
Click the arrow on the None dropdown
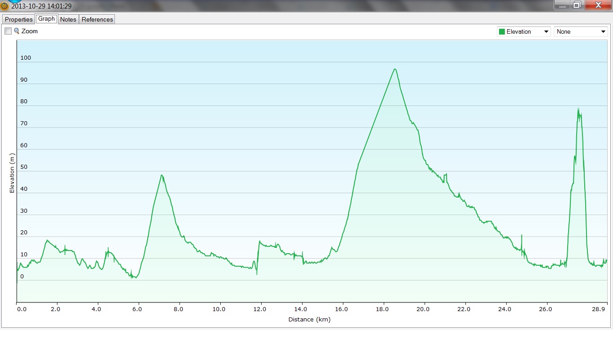(x=603, y=32)
